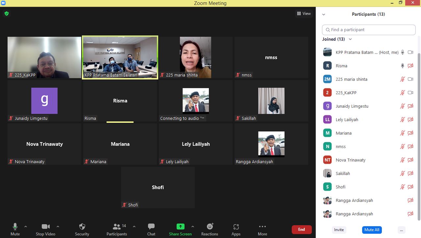
Task: Open the ellipsis menu beside Mute All
Action: click(x=401, y=230)
